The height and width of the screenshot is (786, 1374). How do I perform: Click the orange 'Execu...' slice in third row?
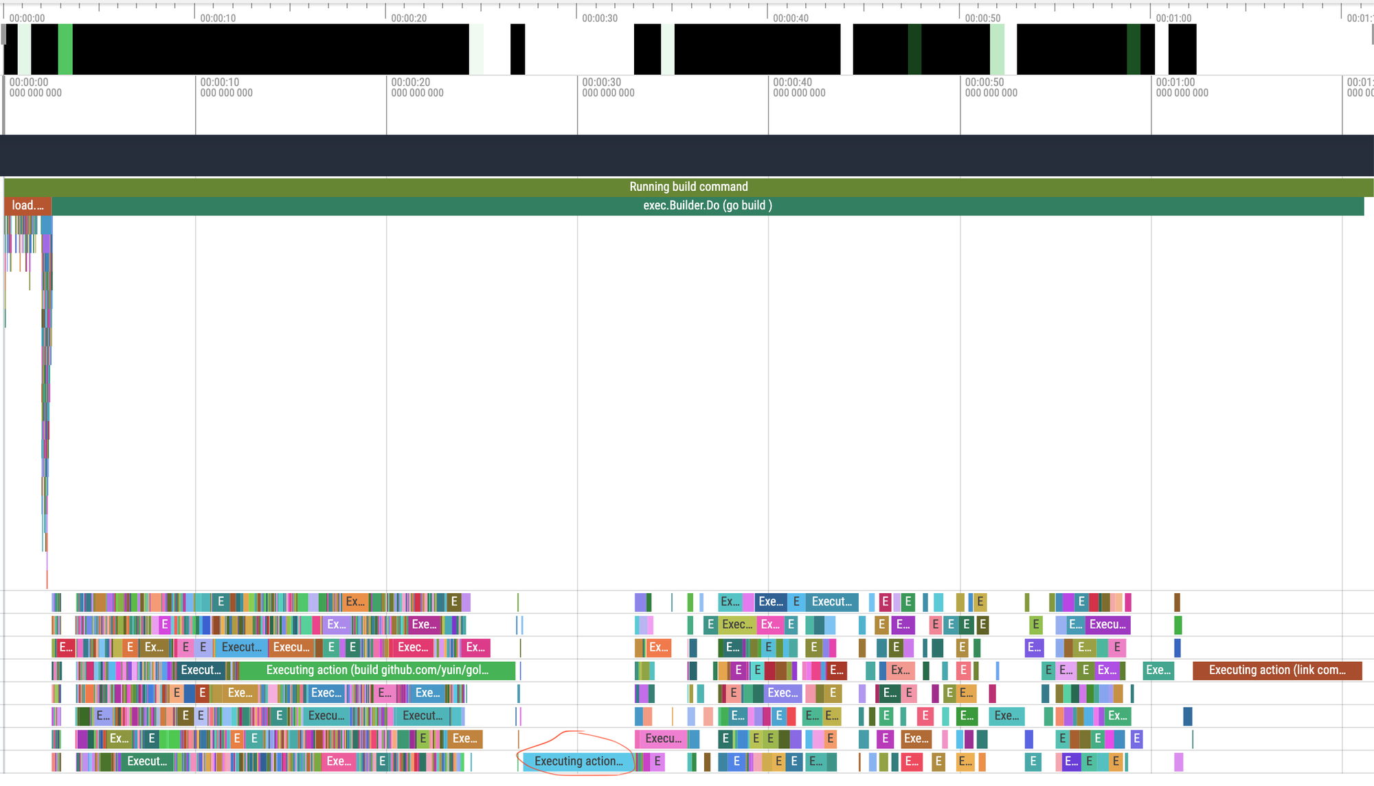pos(291,647)
